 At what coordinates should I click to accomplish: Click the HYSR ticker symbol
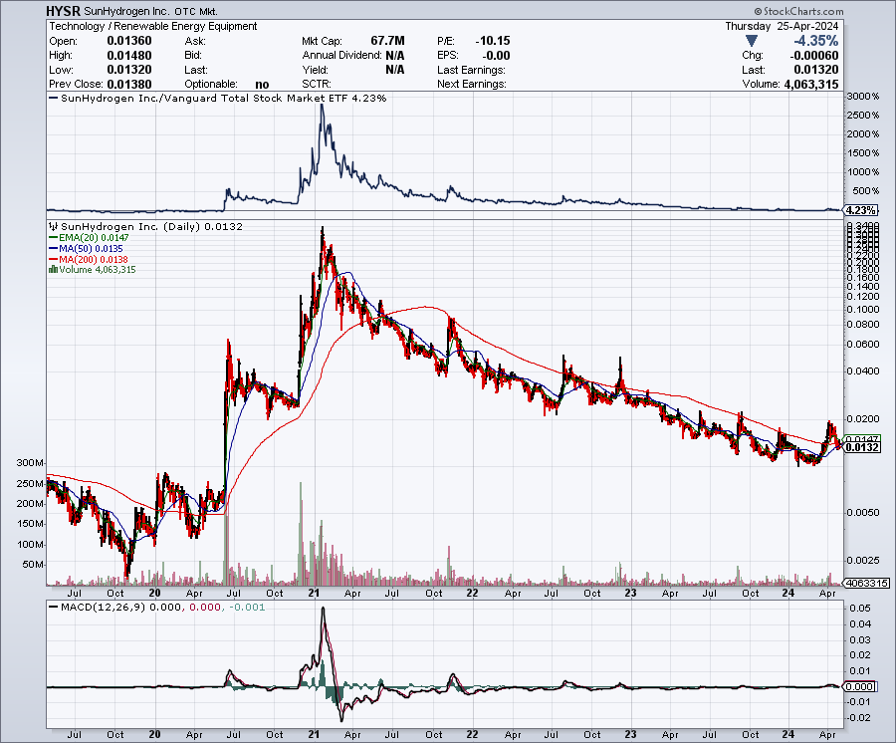tap(64, 11)
